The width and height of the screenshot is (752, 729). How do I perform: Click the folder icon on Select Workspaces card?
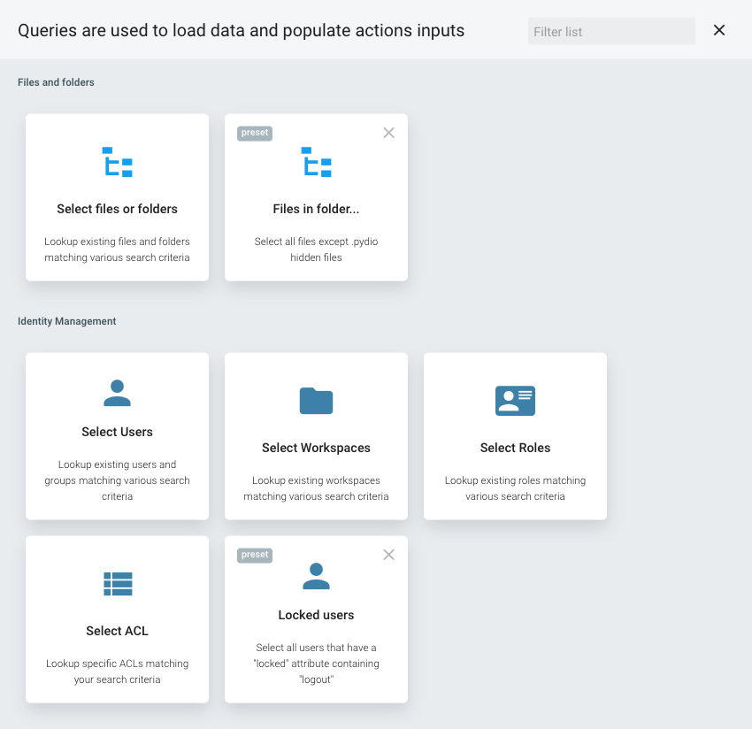(316, 400)
